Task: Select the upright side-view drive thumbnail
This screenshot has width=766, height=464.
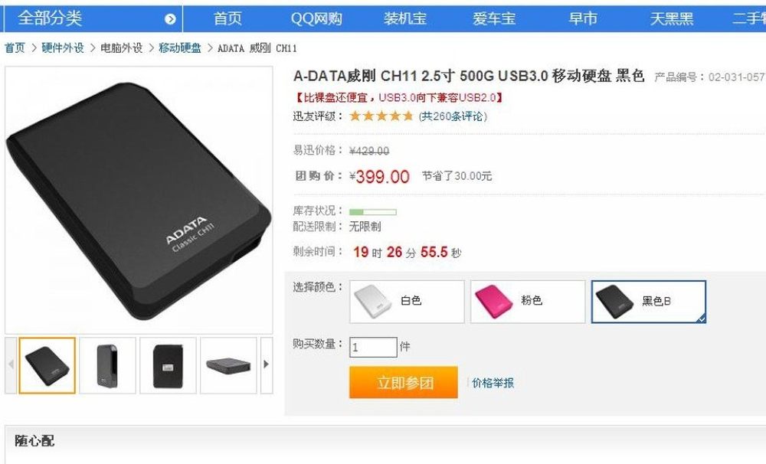Action: point(107,365)
